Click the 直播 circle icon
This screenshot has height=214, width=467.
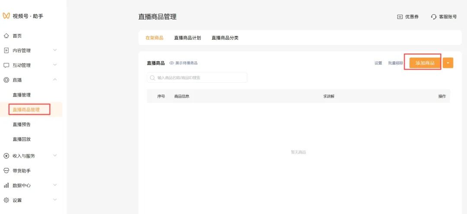(x=6, y=80)
